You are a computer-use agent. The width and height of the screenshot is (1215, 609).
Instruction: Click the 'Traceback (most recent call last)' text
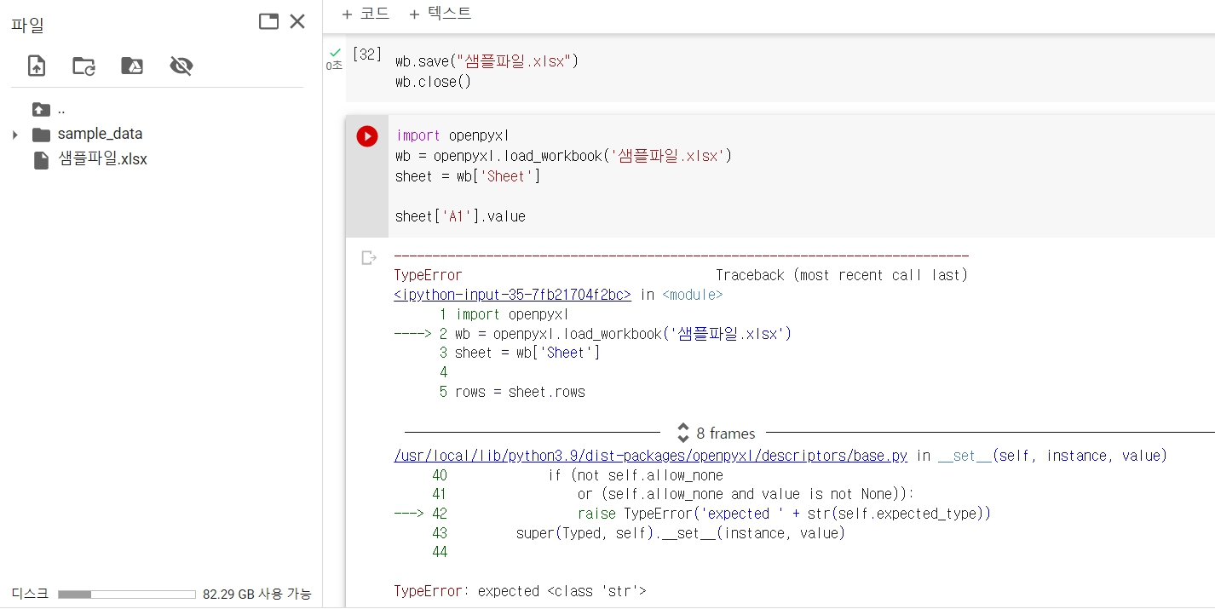point(842,275)
